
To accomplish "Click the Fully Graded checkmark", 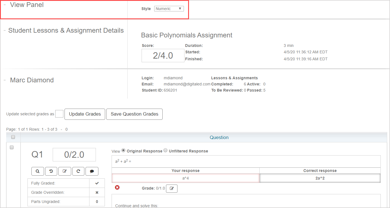I will pos(97,183).
